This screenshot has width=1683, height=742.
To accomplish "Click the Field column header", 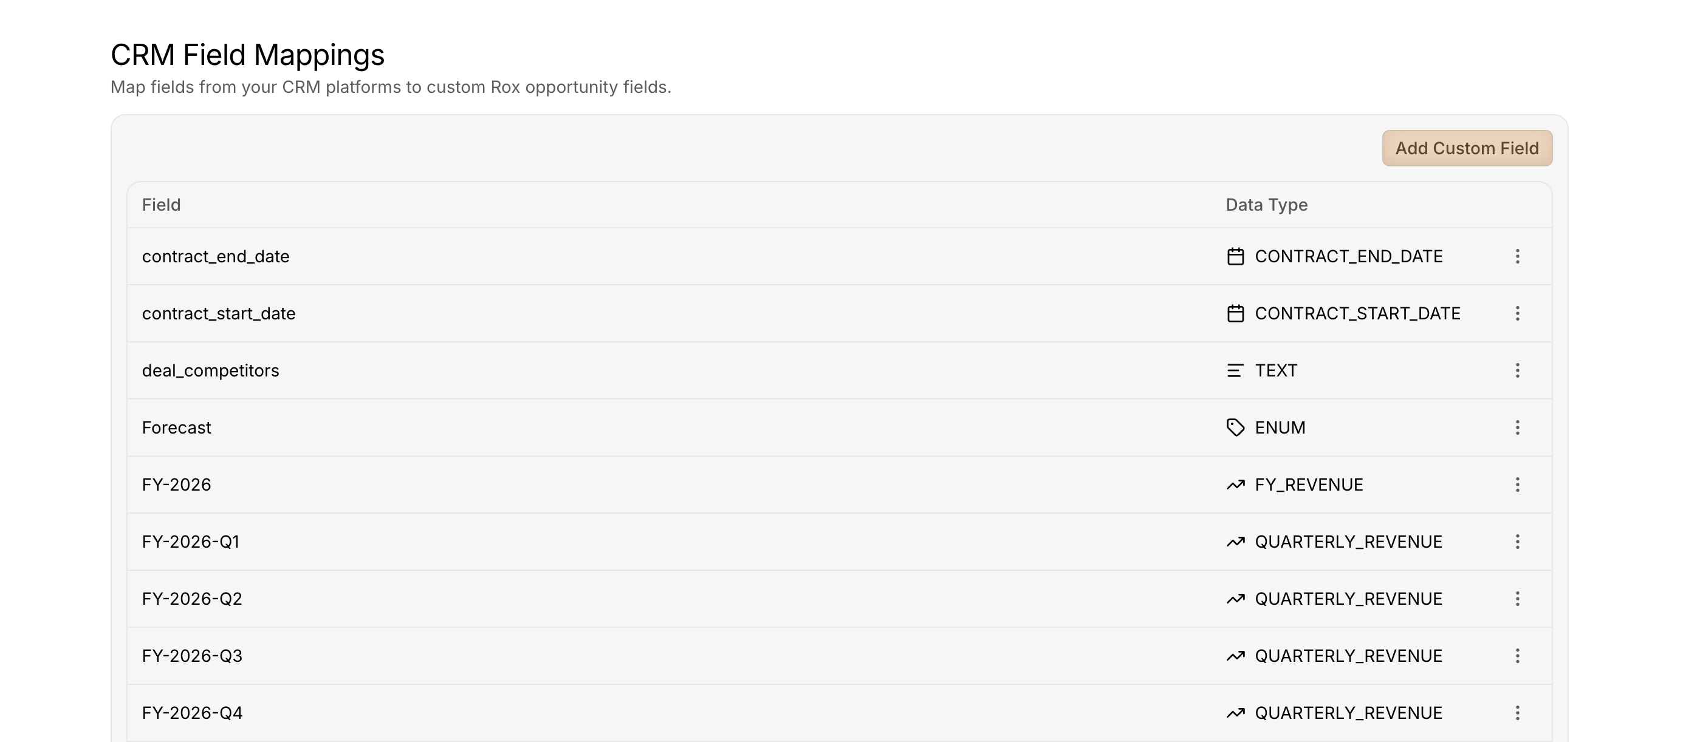I will pyautogui.click(x=162, y=205).
